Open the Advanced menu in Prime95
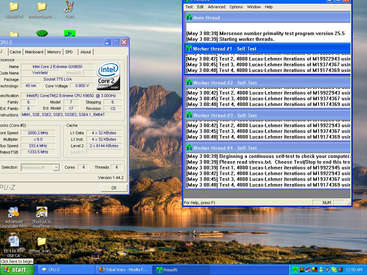 [x=216, y=7]
